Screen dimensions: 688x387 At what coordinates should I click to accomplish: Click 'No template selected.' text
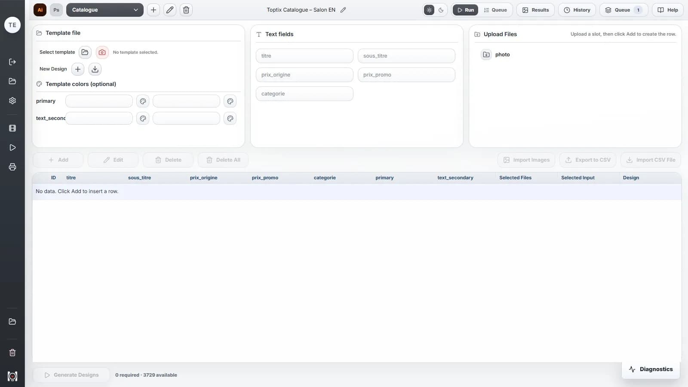(x=135, y=52)
